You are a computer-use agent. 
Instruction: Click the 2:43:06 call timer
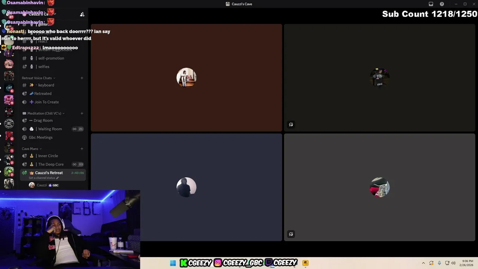[78, 173]
